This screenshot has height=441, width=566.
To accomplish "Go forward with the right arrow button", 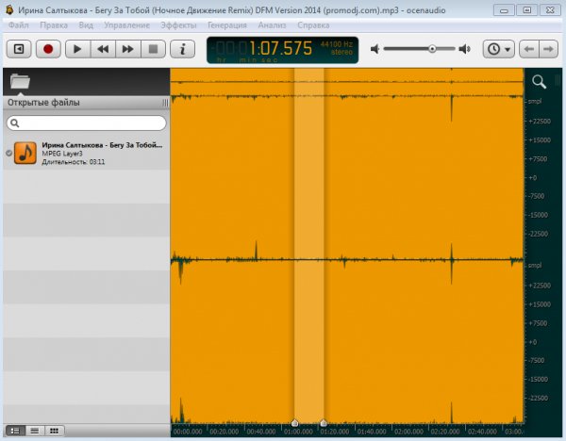I will click(548, 49).
